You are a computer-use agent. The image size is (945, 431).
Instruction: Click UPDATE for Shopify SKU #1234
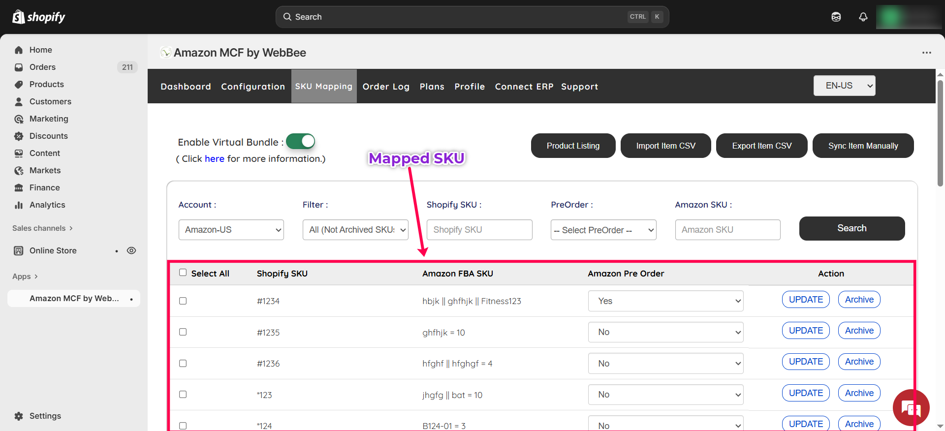806,300
